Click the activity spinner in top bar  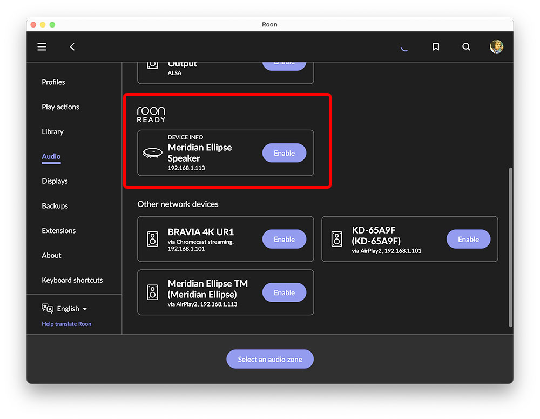pos(404,48)
